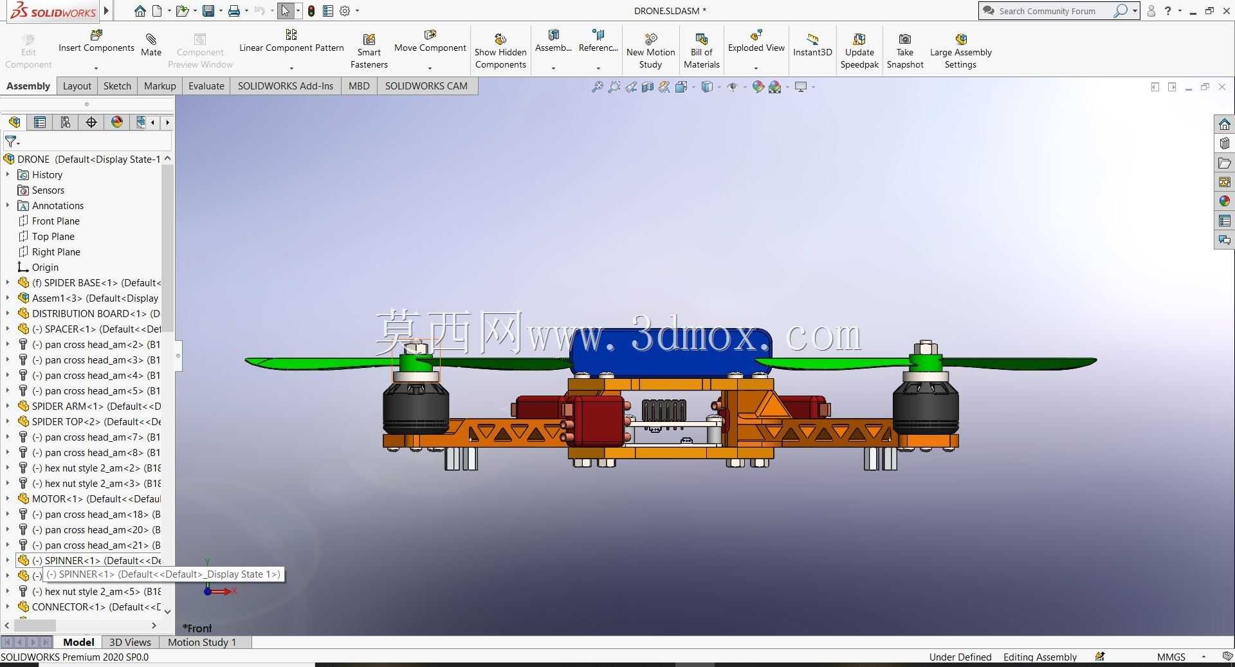Expand the Annotations tree node
The width and height of the screenshot is (1235, 667).
point(8,205)
